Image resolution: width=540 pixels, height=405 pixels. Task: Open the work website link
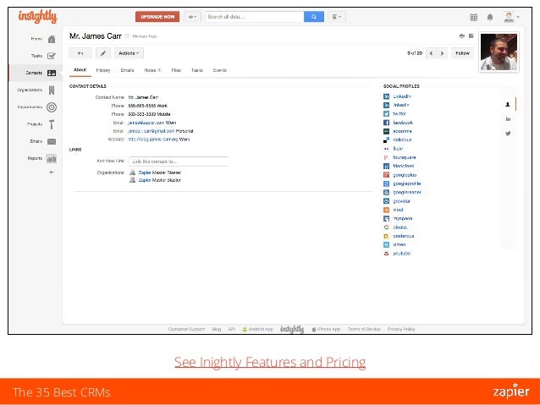[x=153, y=140]
